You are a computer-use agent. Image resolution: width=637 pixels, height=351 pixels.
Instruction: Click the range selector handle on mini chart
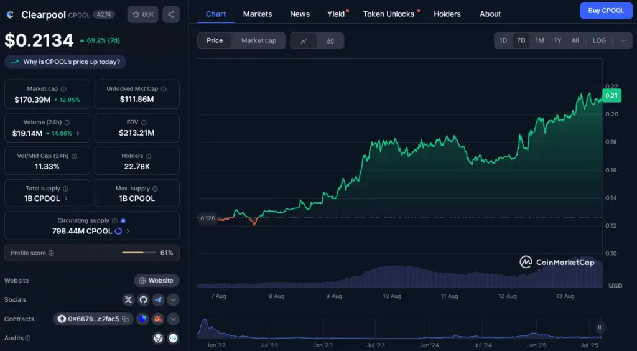pos(600,327)
